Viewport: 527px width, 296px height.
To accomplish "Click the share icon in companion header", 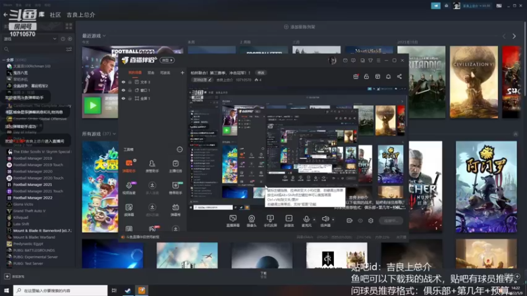I will (x=399, y=76).
